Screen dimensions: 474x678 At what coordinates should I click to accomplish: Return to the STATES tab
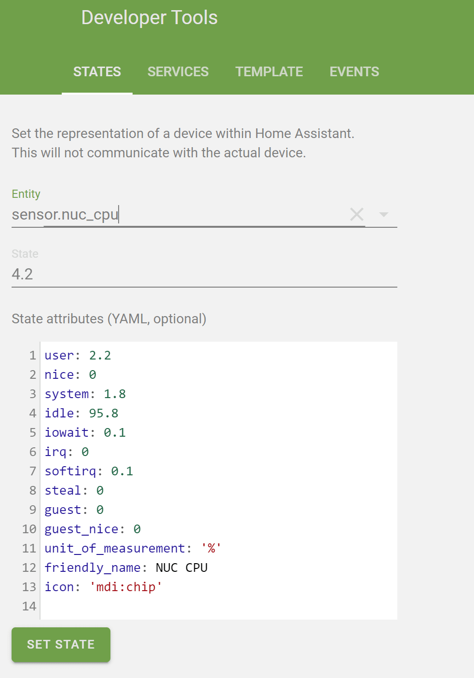coord(97,71)
